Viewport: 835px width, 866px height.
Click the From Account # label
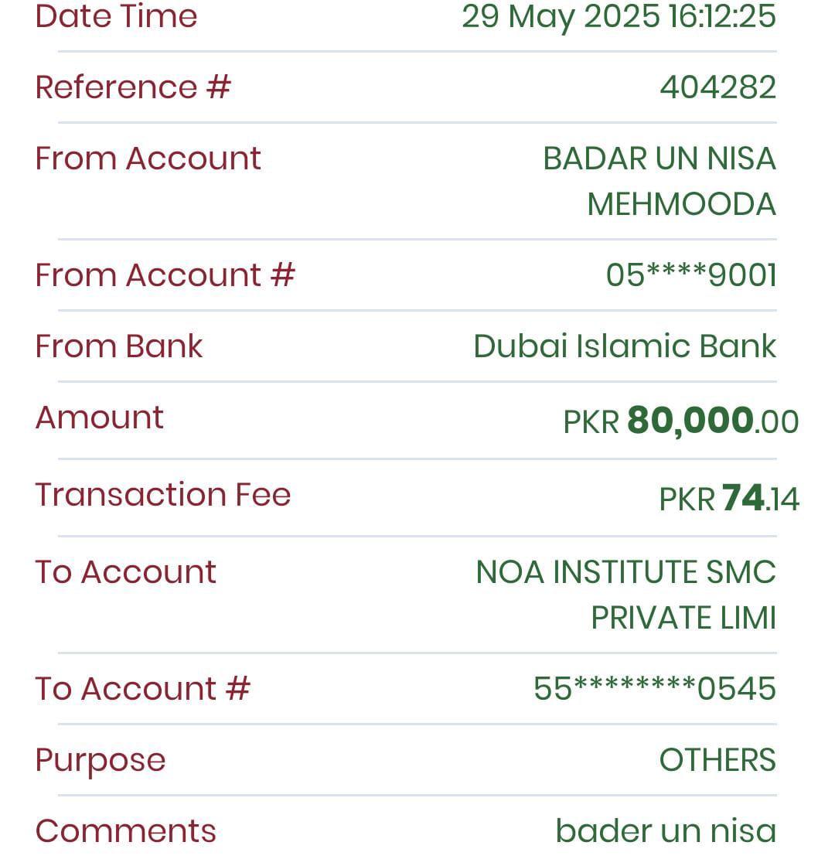[x=165, y=274]
